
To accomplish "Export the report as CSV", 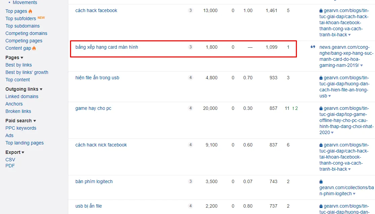I will [10, 160].
